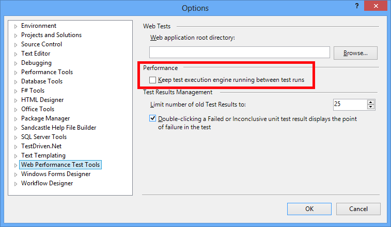Increase old Test Results limit

(x=371, y=101)
